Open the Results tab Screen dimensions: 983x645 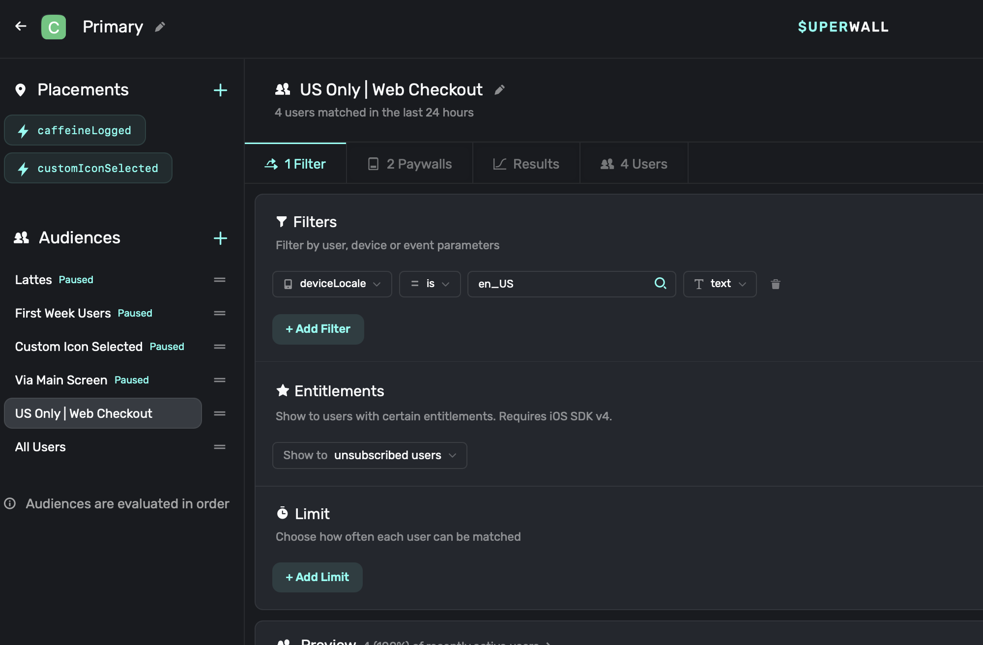coord(526,164)
